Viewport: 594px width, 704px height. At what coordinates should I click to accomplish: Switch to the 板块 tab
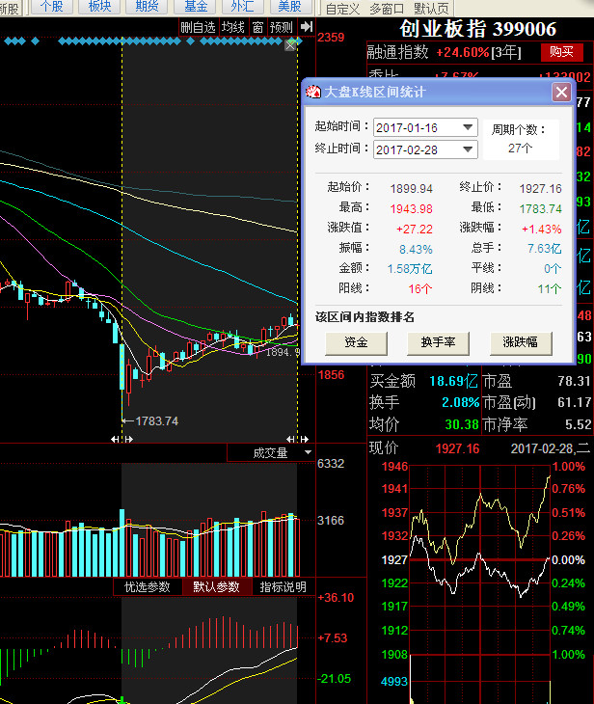coord(99,7)
